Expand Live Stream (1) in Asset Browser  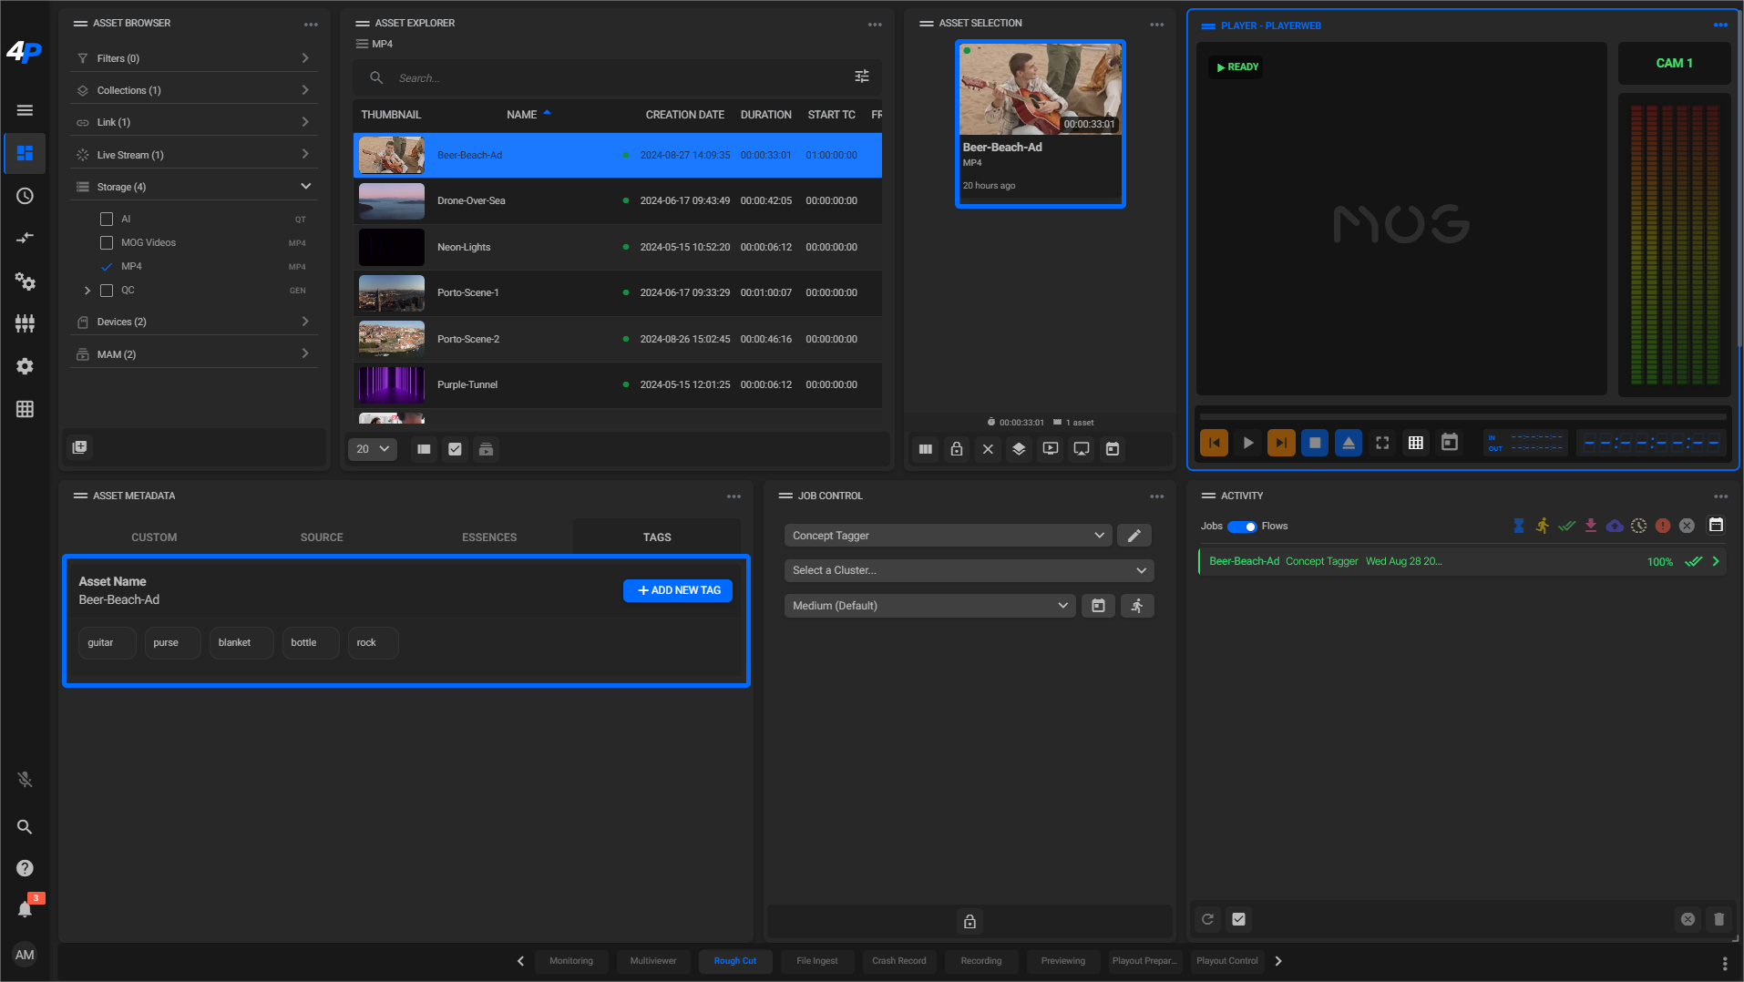tap(194, 155)
